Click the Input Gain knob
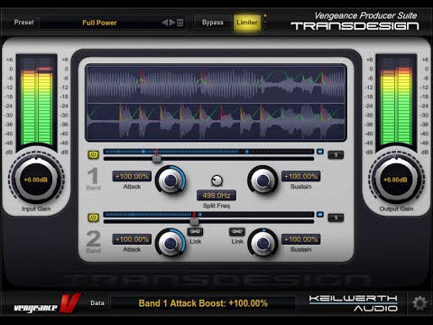The image size is (433, 325). coord(36,180)
